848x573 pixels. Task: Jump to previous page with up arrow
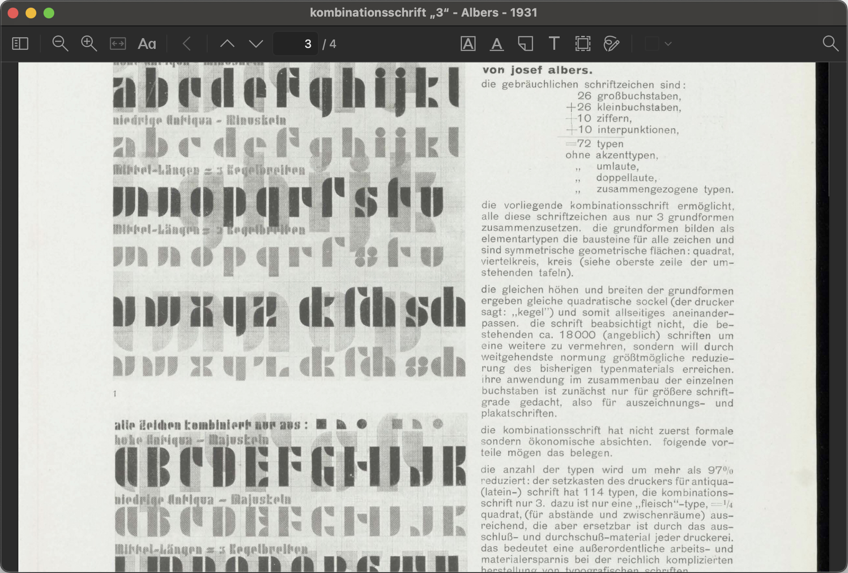[x=227, y=44]
